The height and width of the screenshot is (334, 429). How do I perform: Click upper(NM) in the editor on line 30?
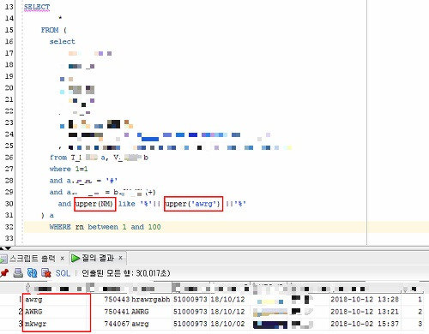[94, 204]
